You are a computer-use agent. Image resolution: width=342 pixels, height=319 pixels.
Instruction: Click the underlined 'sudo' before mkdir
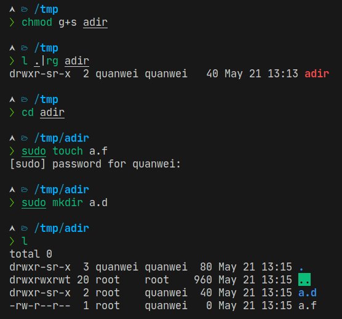tap(34, 203)
